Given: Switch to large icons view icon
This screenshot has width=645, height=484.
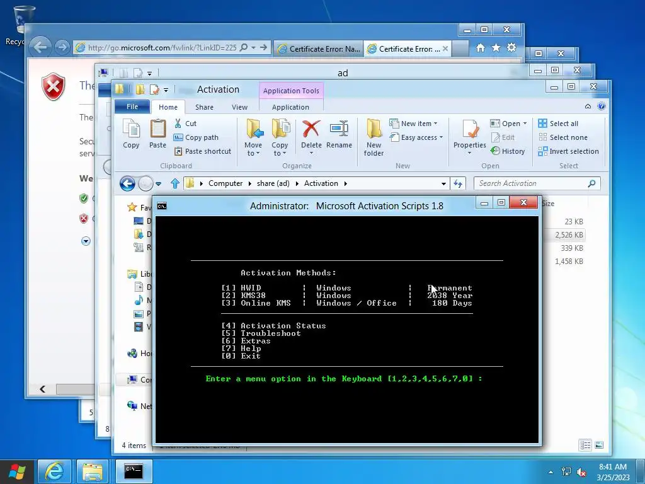Looking at the screenshot, I should [599, 445].
